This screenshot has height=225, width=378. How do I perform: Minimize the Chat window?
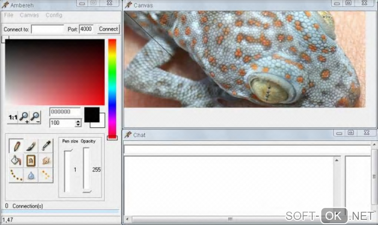point(339,133)
